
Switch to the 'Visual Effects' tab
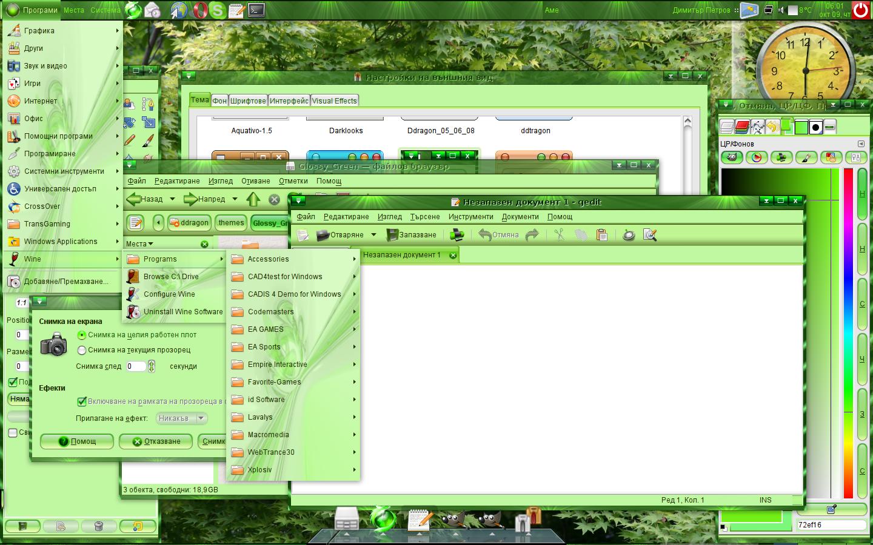(x=334, y=101)
